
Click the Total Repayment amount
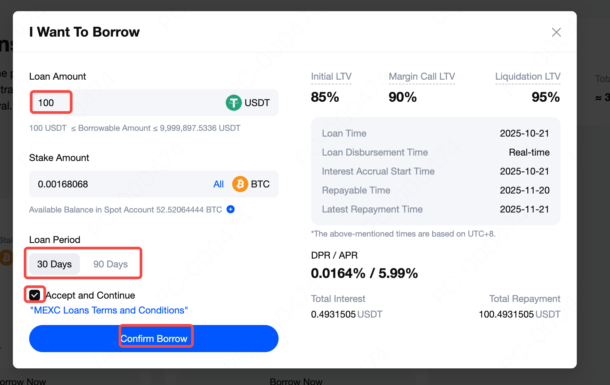(519, 314)
